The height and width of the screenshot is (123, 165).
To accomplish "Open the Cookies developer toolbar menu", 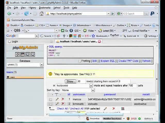I will (28, 25).
